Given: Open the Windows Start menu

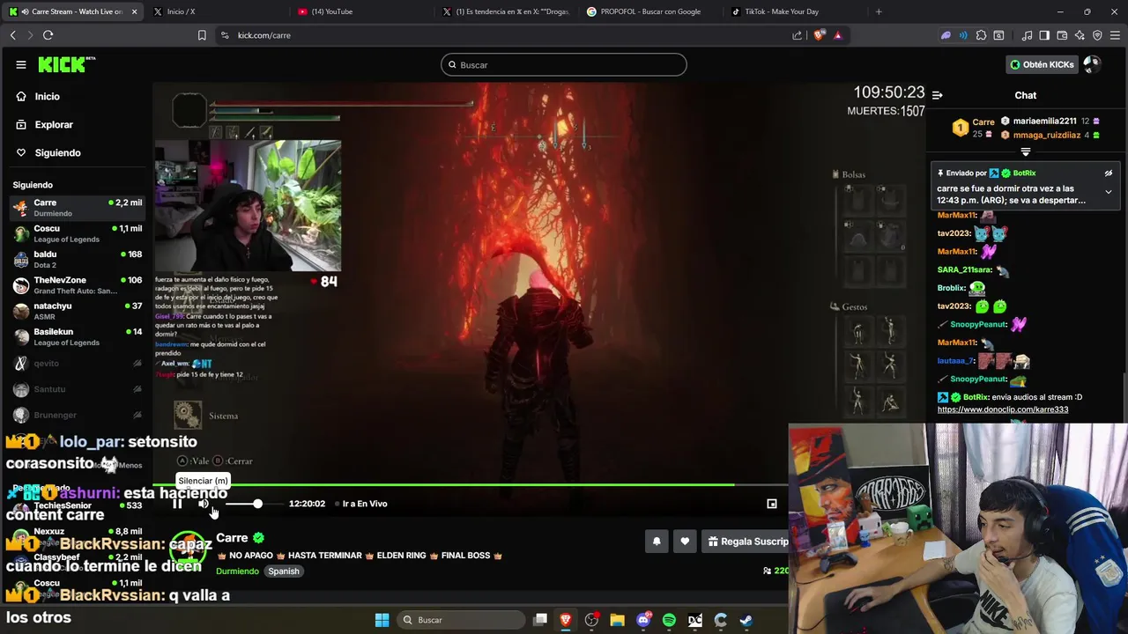Looking at the screenshot, I should (382, 620).
